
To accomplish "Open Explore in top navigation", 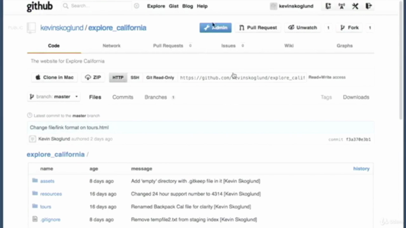I will click(156, 6).
